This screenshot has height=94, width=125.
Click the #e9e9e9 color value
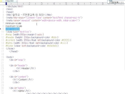pos(52,46)
